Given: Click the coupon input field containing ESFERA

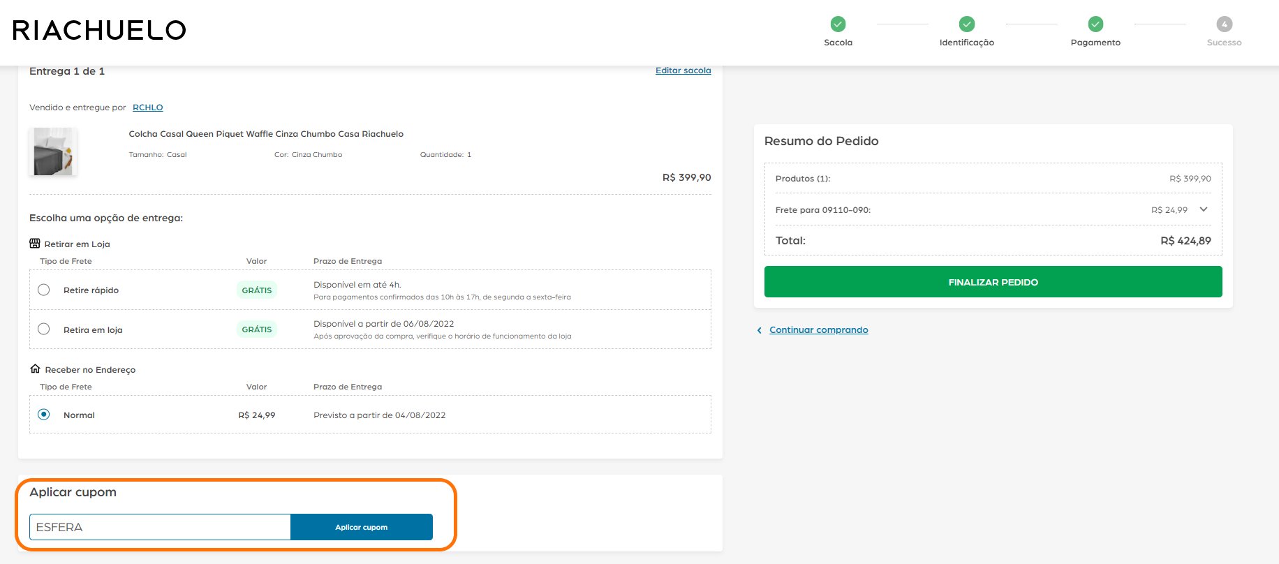Looking at the screenshot, I should point(160,527).
